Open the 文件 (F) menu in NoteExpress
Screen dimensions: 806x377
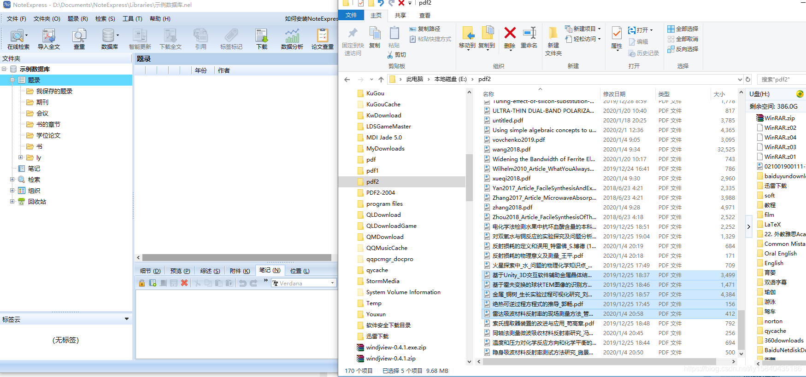(17, 19)
